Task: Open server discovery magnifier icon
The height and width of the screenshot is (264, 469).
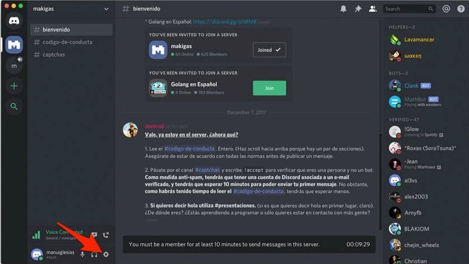Action: [x=14, y=106]
